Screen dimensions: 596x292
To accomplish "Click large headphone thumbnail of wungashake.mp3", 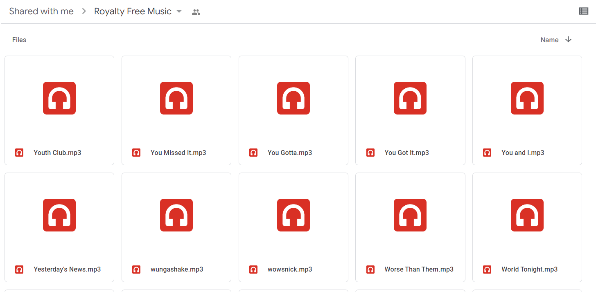I will pos(176,215).
